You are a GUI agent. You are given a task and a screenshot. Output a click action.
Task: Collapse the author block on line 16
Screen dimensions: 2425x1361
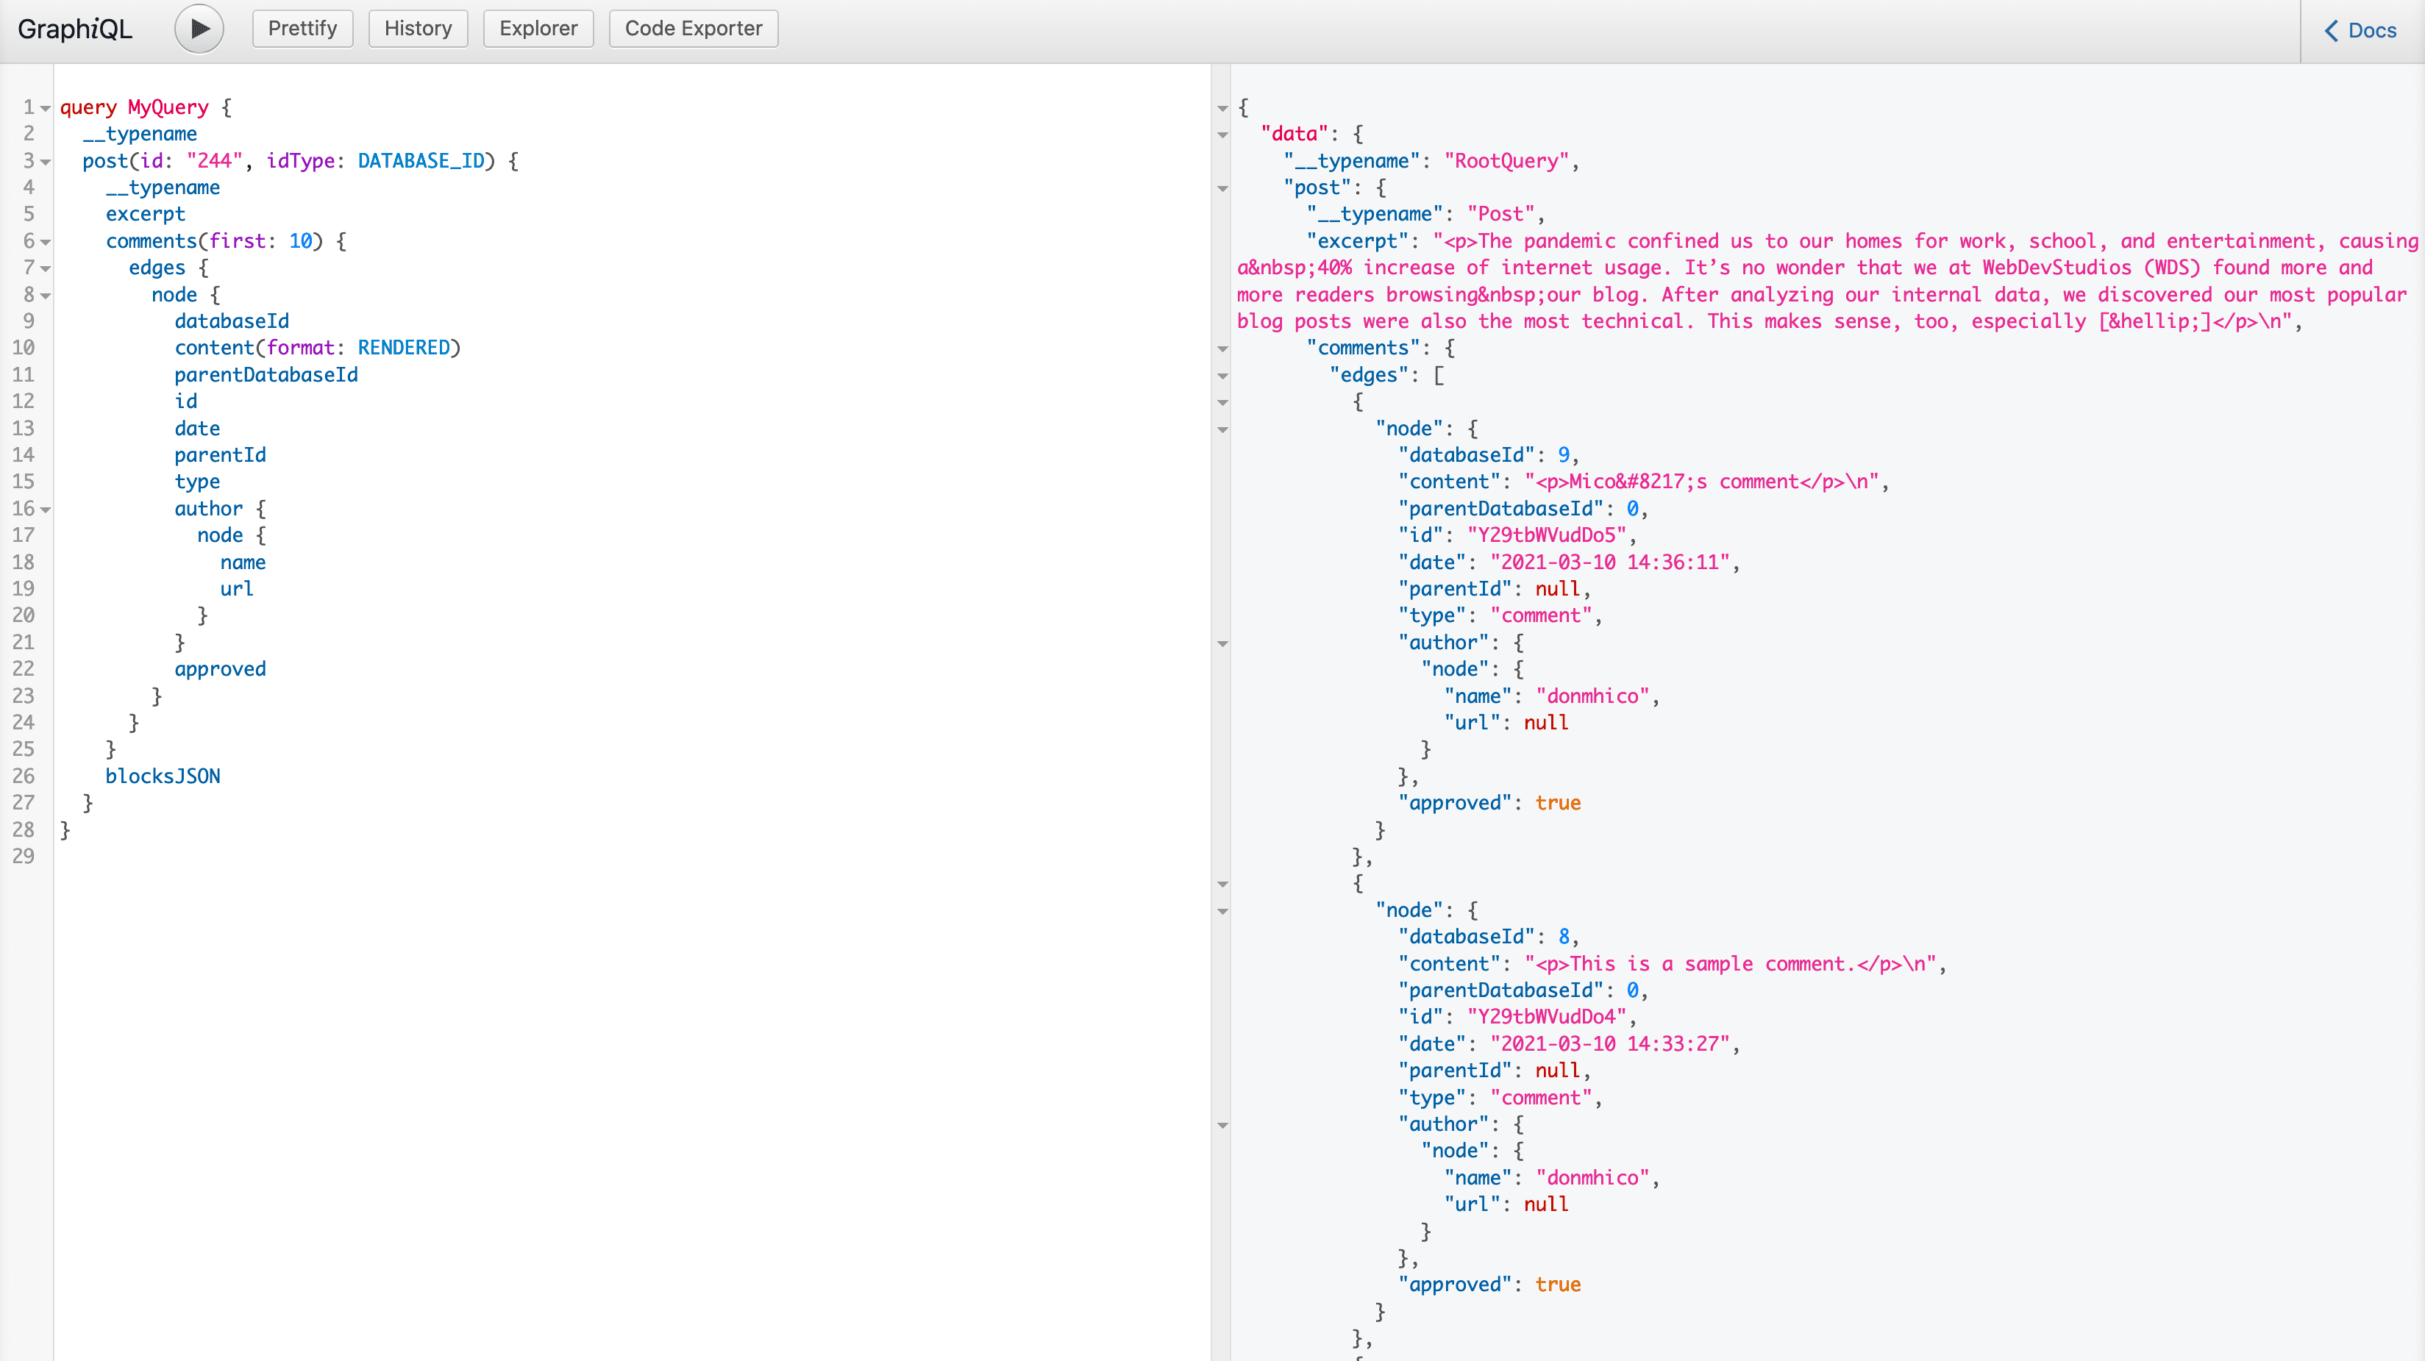(44, 510)
